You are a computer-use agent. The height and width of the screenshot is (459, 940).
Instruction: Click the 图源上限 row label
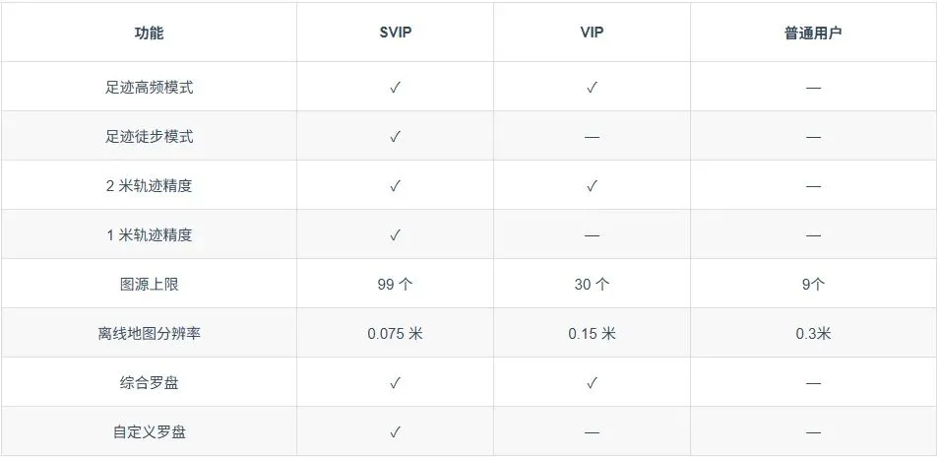[149, 285]
